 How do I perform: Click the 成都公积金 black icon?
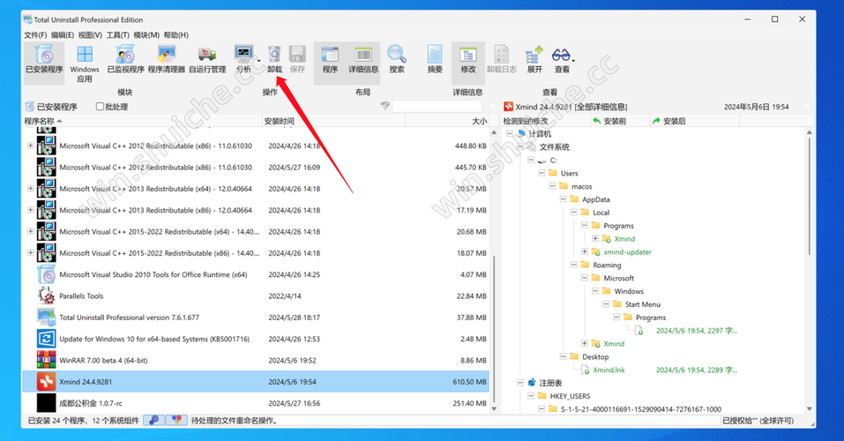coord(46,403)
